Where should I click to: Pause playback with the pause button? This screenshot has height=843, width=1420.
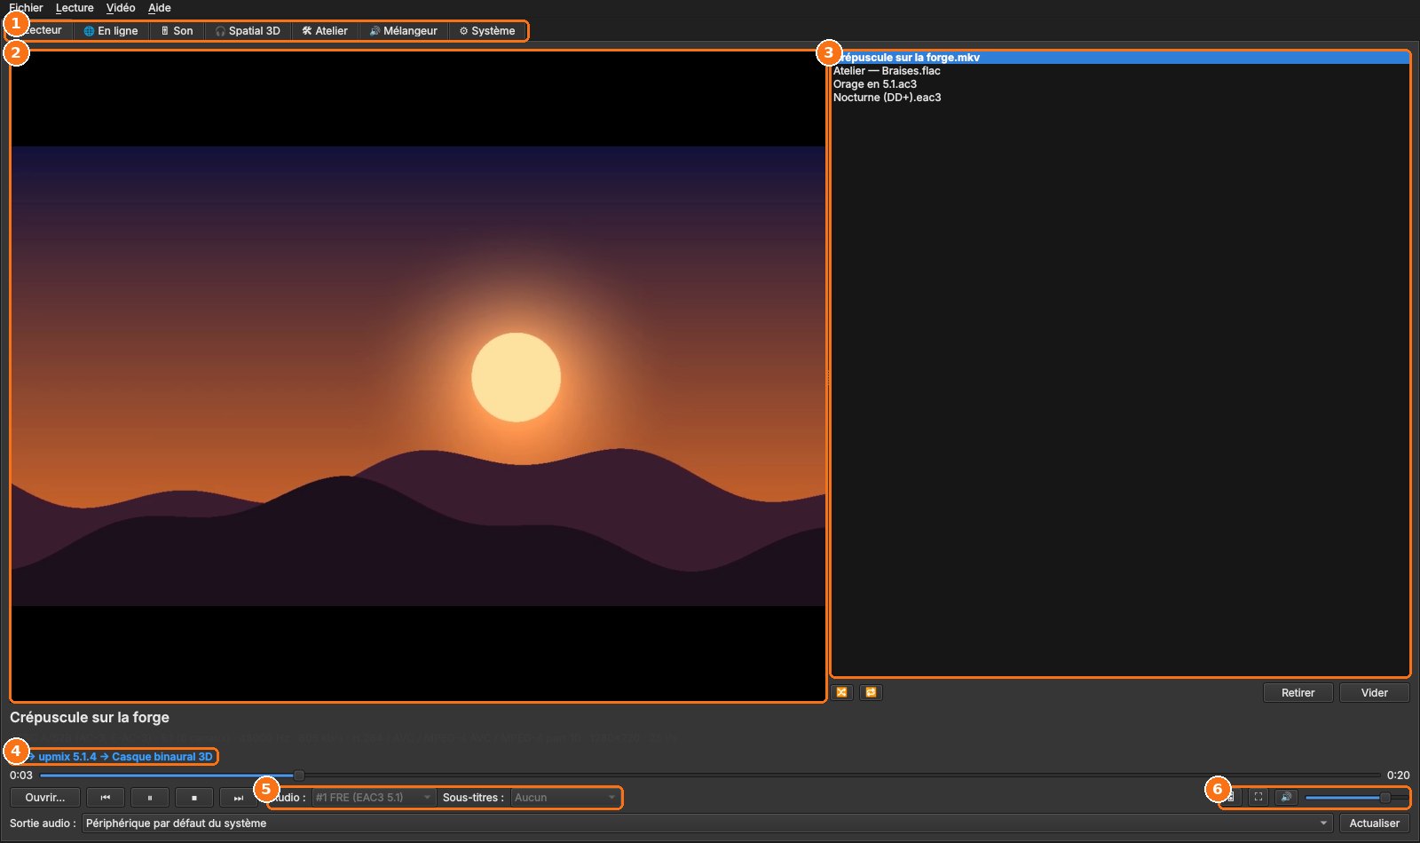point(150,798)
